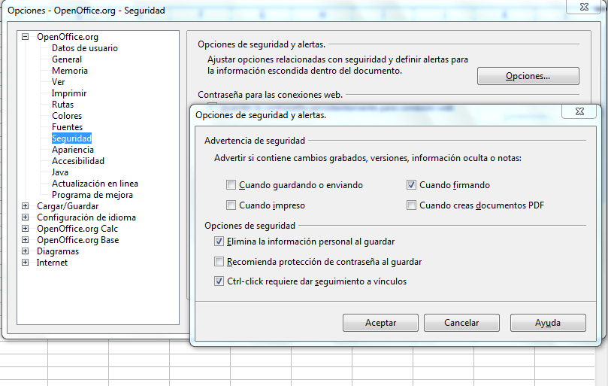Enable 'Cuando impreso' checkbox
Viewport: 608px width, 386px height.
coord(231,205)
